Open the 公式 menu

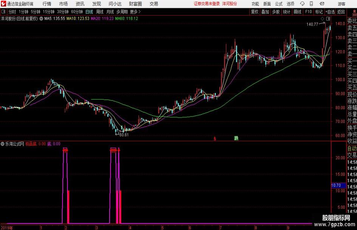click(x=279, y=4)
